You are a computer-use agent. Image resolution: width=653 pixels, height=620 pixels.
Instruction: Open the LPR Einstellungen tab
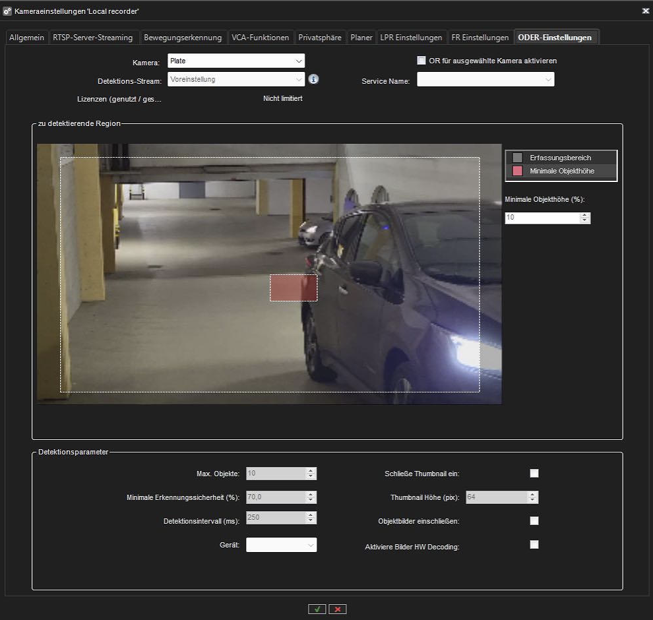click(411, 38)
